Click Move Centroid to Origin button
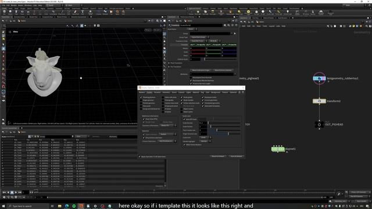Viewport: 372px width, 209px height. (x=201, y=70)
